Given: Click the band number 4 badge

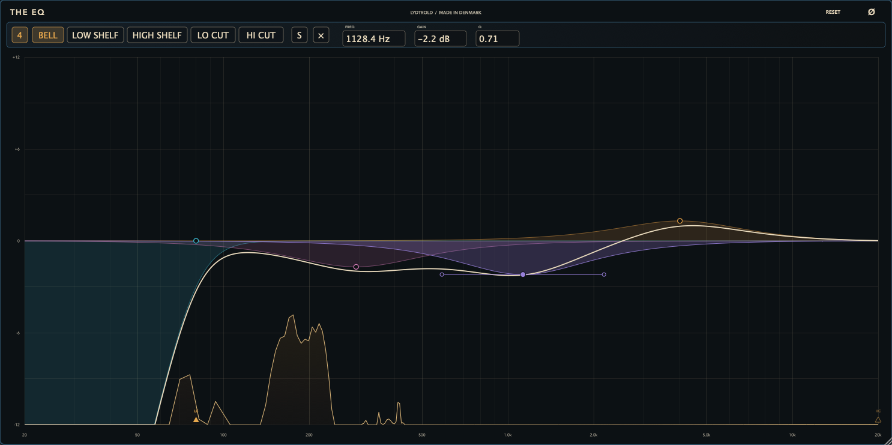Looking at the screenshot, I should tap(20, 35).
